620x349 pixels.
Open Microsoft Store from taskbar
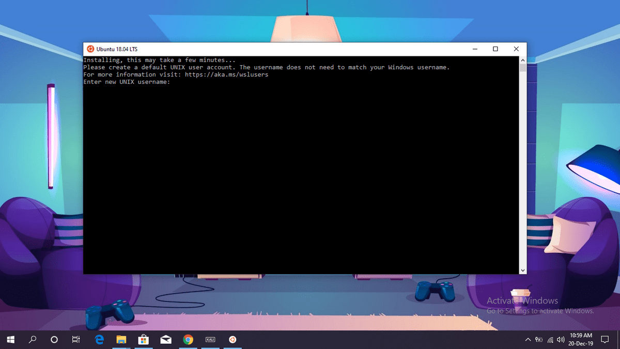point(144,340)
